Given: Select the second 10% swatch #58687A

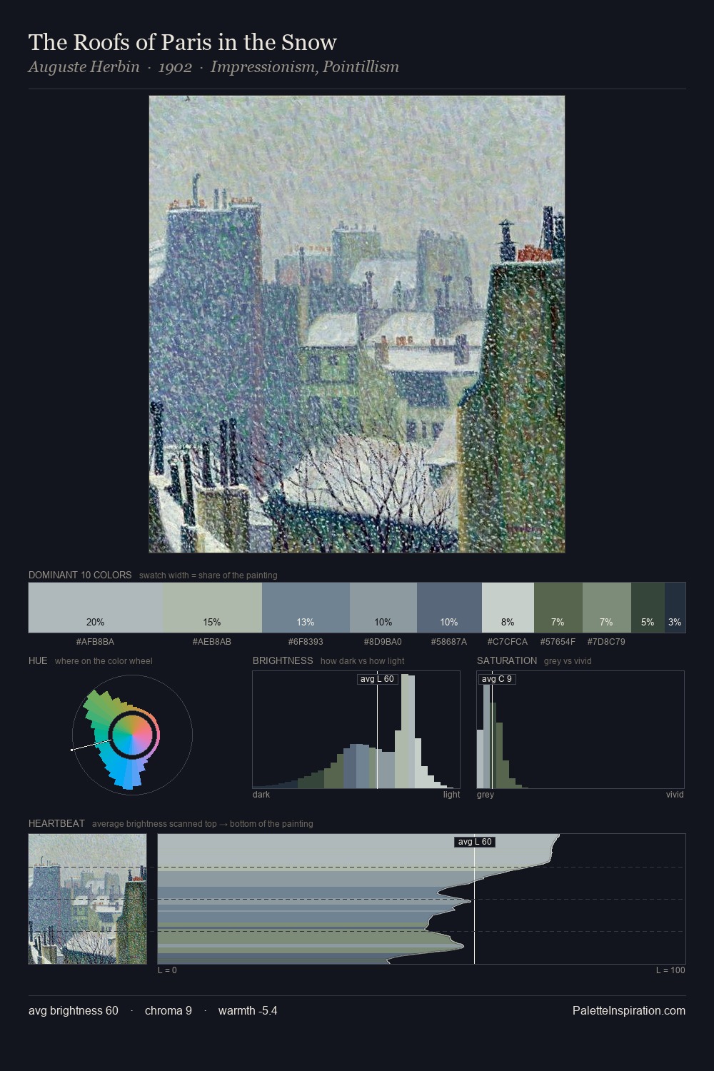Looking at the screenshot, I should (x=449, y=608).
